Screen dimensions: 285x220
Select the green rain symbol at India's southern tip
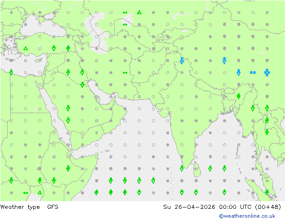(182, 168)
